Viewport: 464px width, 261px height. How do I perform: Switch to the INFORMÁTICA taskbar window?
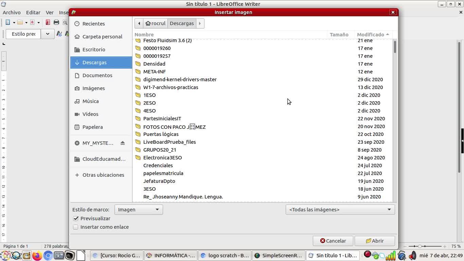click(x=171, y=256)
